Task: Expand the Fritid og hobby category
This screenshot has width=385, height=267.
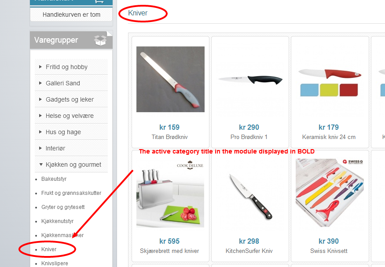Action: click(41, 67)
